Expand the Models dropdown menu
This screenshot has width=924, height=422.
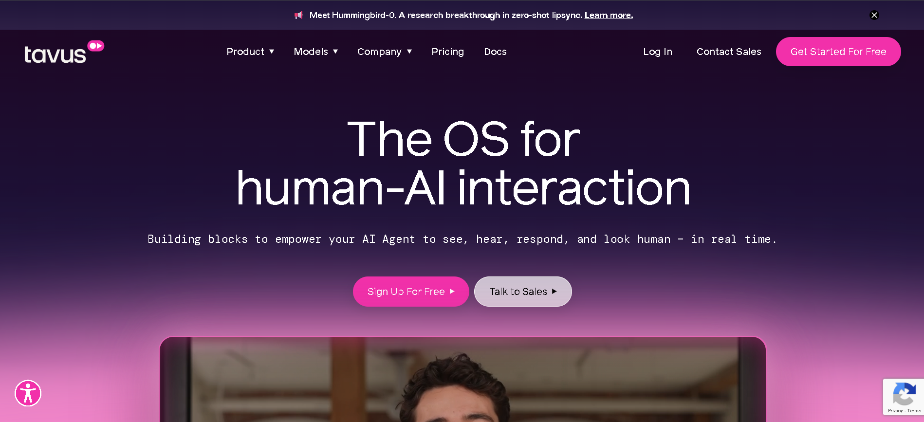coord(316,52)
